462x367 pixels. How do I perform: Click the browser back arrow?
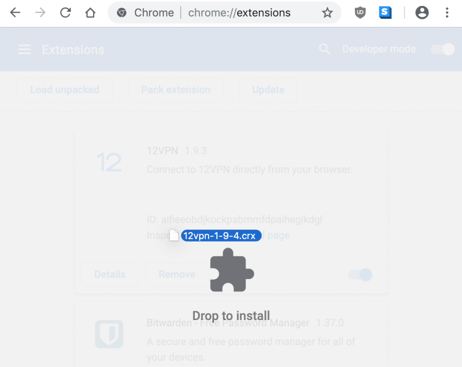click(x=15, y=13)
